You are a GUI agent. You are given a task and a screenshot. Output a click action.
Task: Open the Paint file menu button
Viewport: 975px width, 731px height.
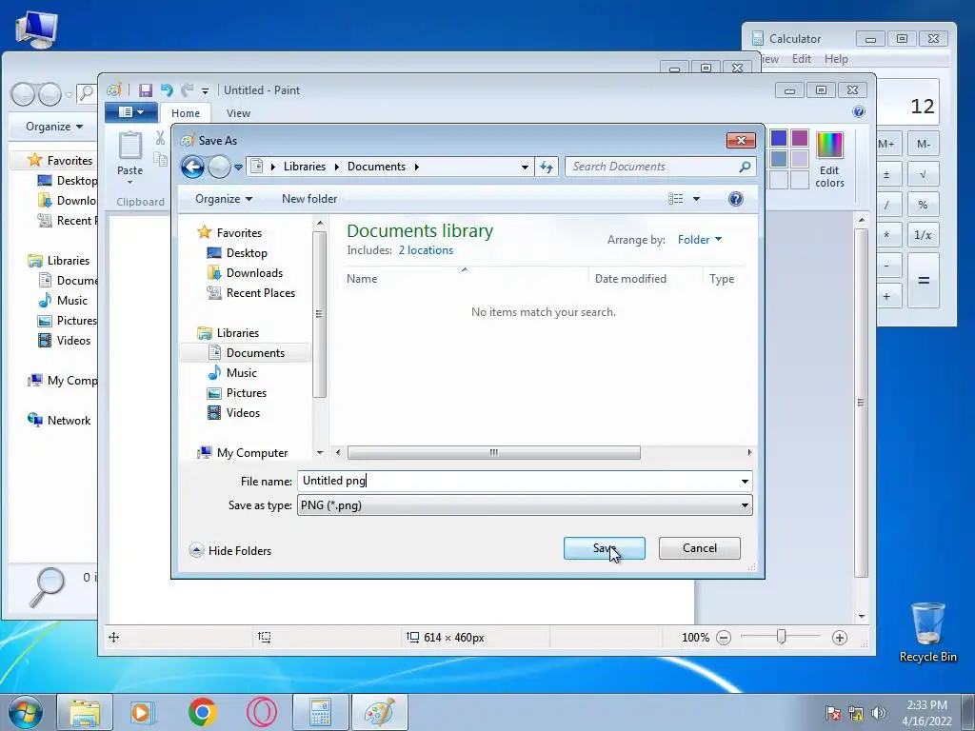[131, 112]
